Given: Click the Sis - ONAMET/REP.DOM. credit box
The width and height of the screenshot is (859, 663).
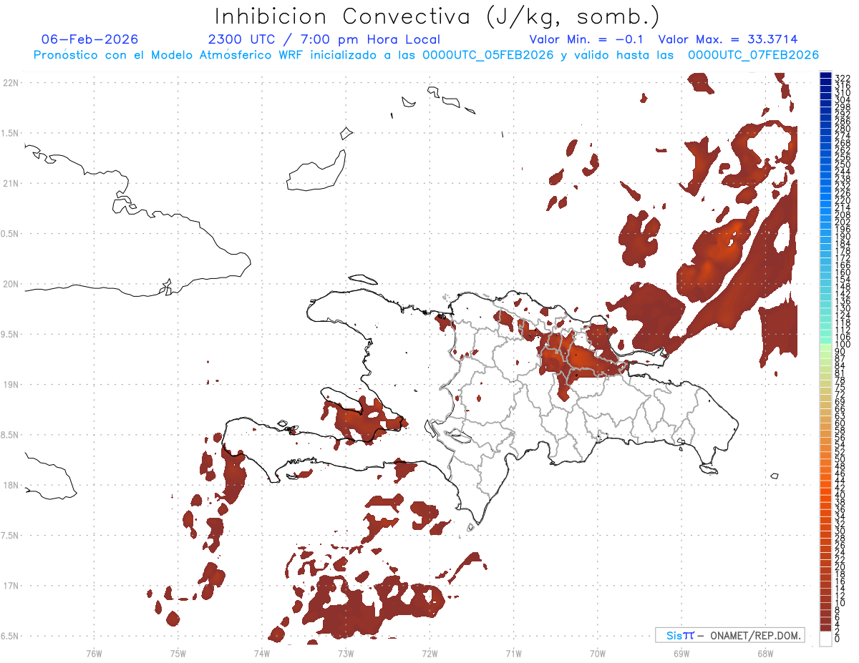Looking at the screenshot, I should coord(729,635).
